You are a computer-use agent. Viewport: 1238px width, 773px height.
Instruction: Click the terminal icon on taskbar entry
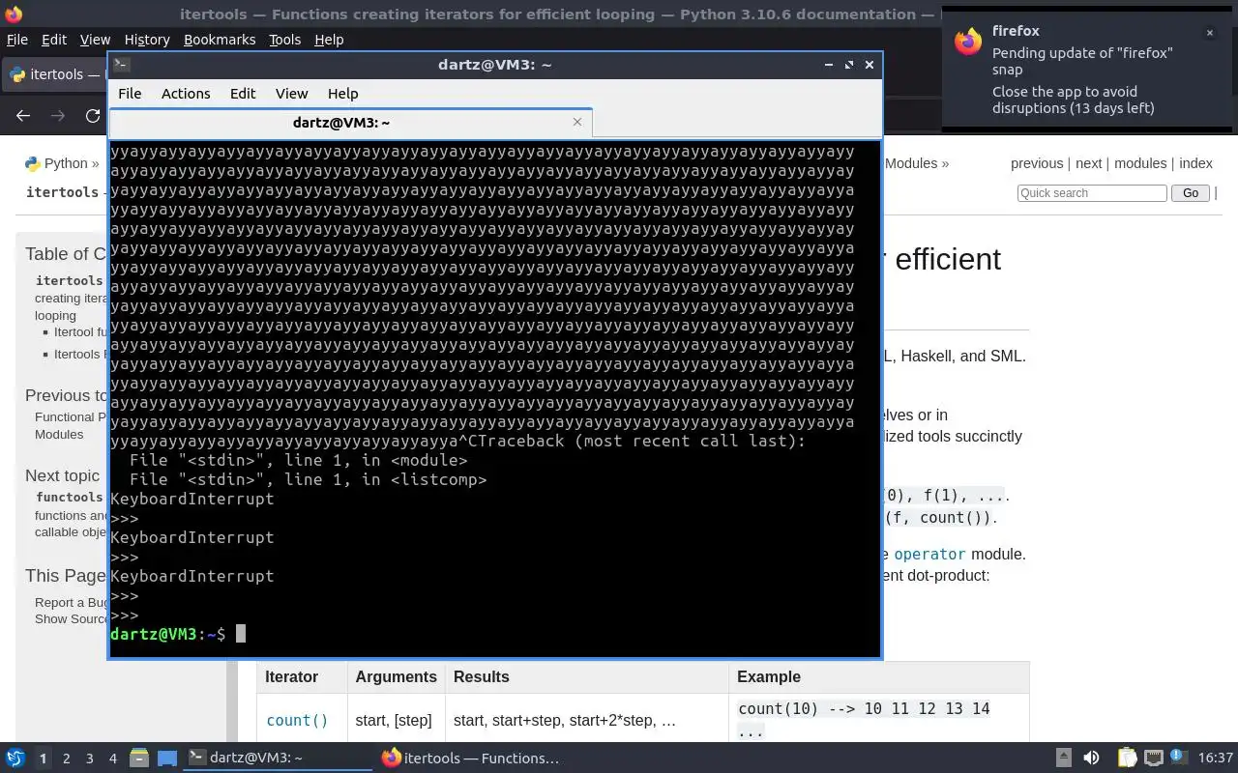[x=196, y=758]
